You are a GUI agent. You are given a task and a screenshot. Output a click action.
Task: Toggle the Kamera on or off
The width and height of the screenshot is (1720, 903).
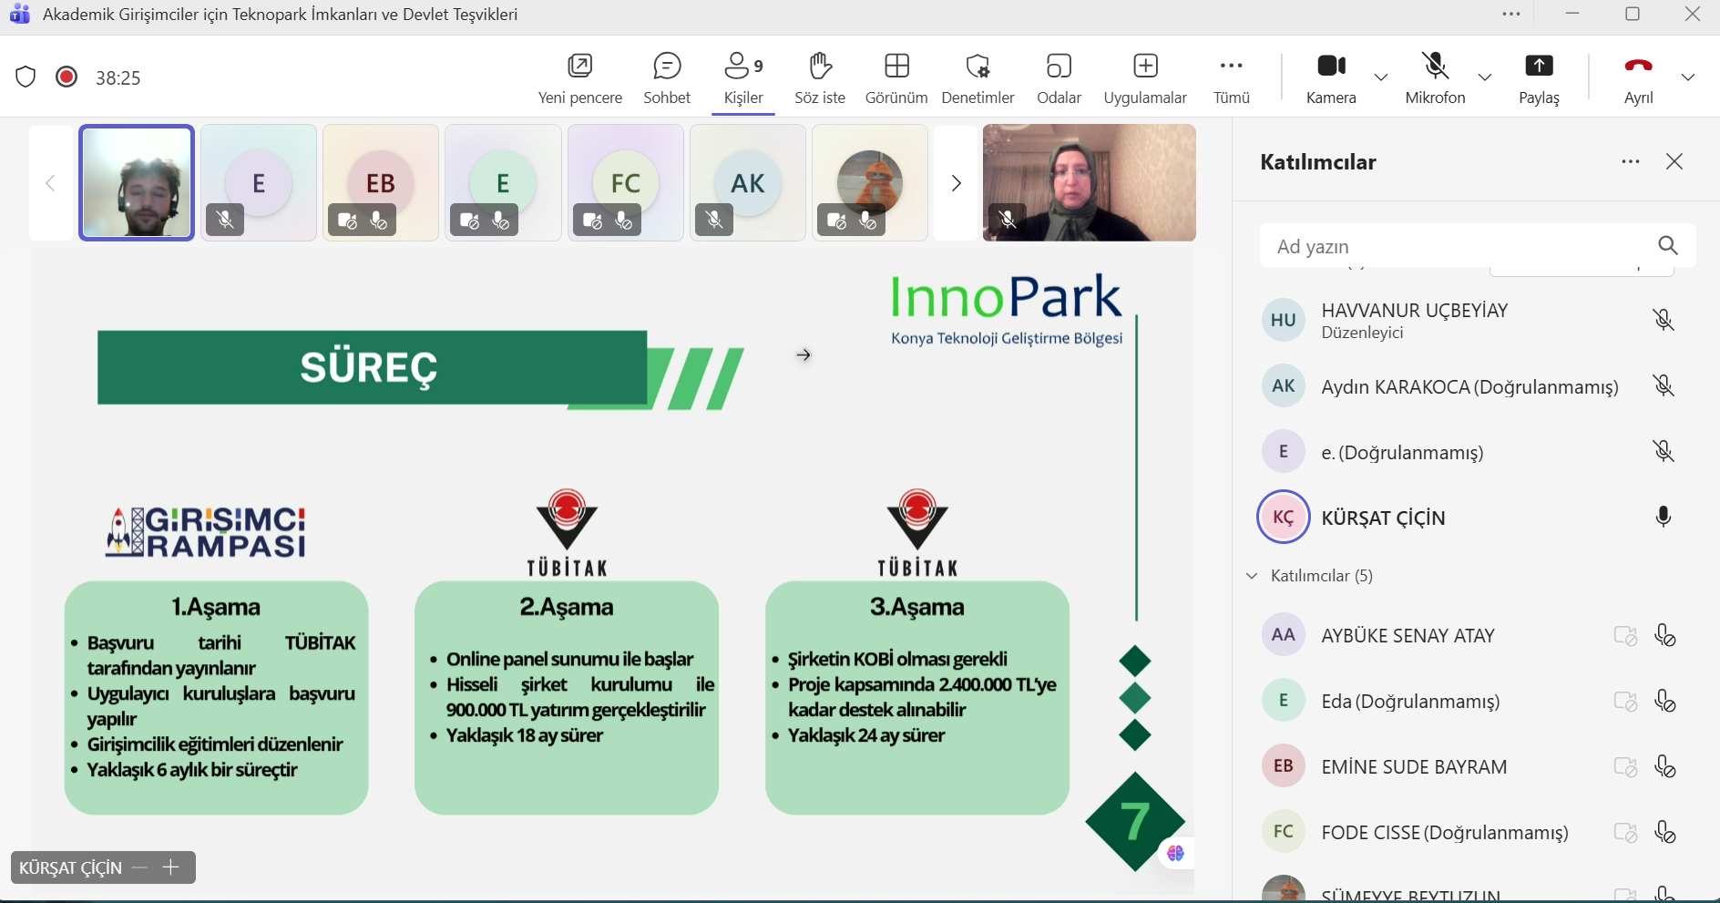pyautogui.click(x=1331, y=77)
